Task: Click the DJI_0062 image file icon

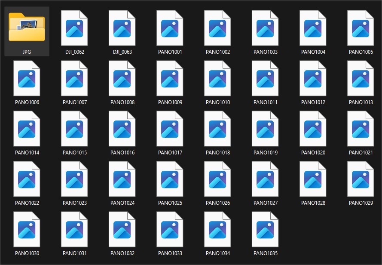Action: point(74,28)
